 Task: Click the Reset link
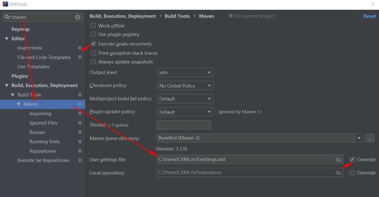click(369, 16)
